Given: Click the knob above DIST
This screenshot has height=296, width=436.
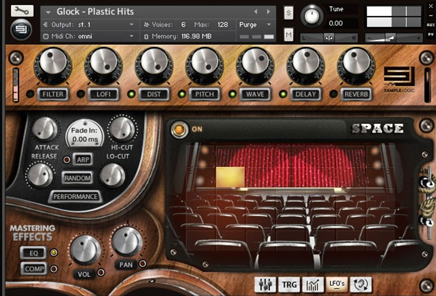Looking at the screenshot, I should coord(154,64).
